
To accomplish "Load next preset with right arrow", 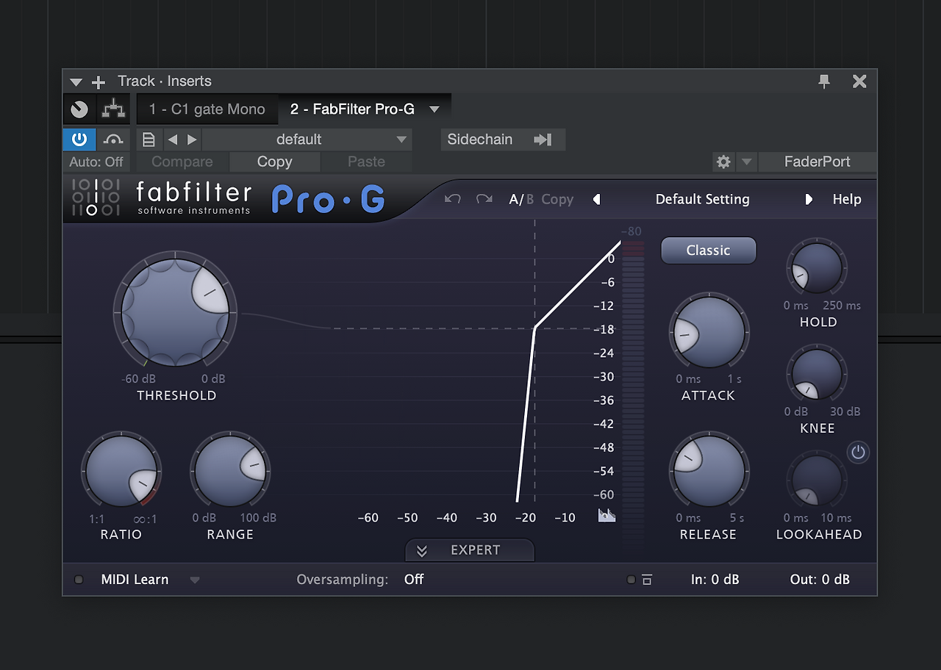I will pyautogui.click(x=192, y=140).
